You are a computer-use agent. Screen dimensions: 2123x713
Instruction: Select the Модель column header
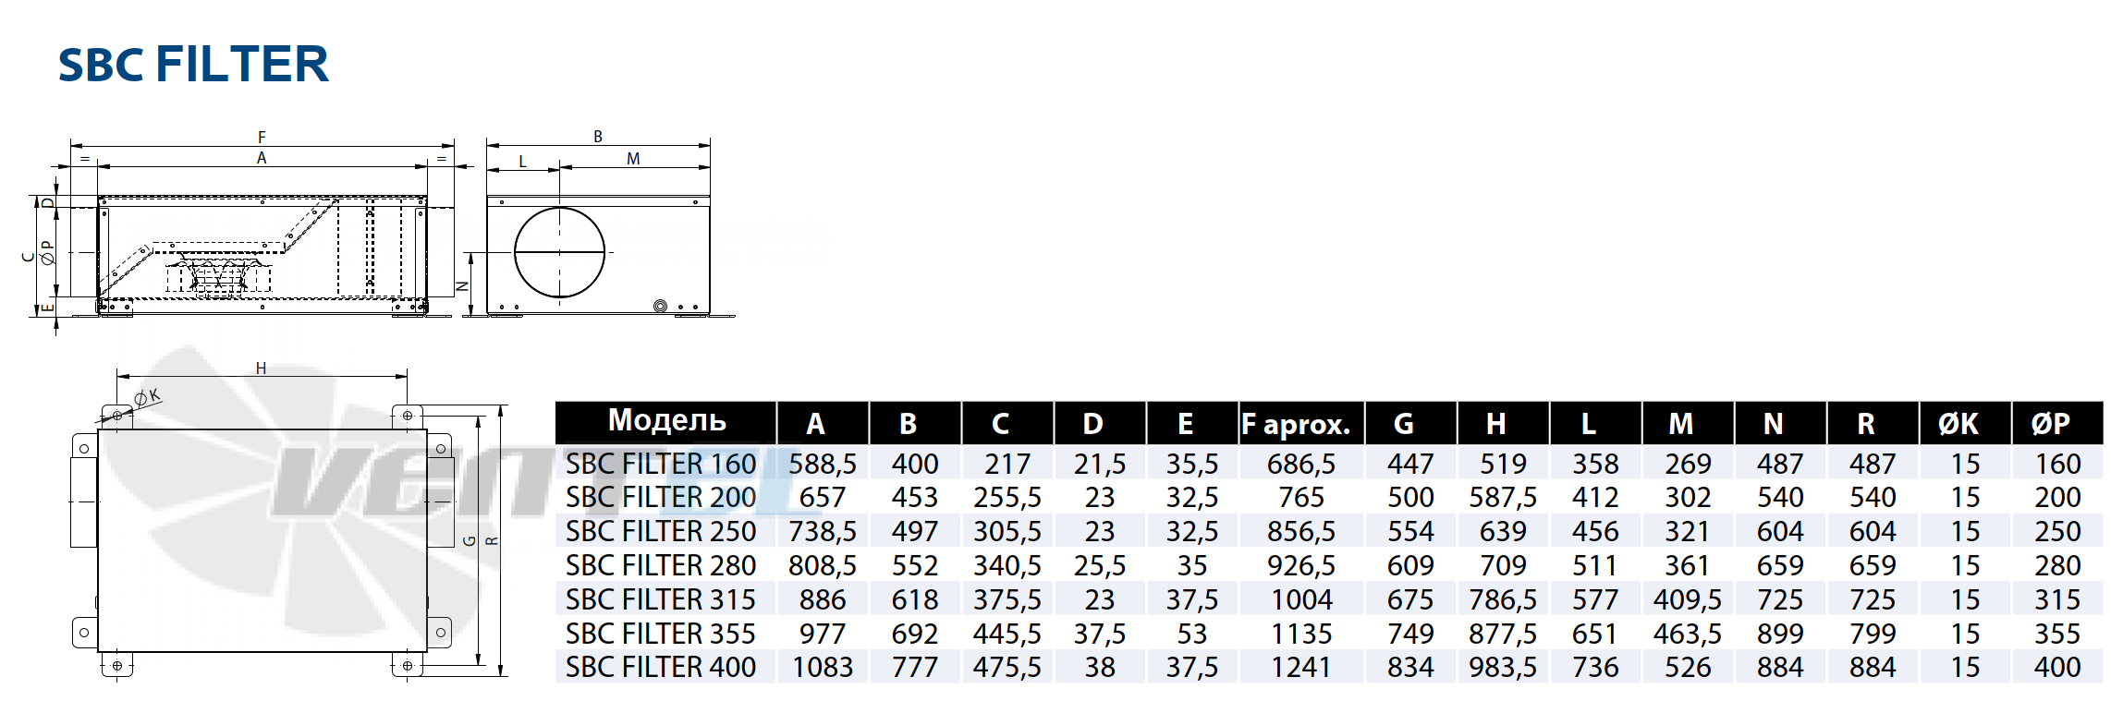click(666, 421)
